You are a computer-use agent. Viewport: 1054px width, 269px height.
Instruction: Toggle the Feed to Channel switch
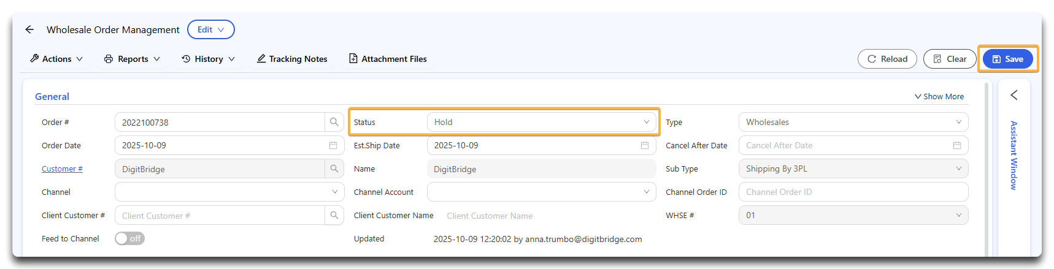(129, 238)
